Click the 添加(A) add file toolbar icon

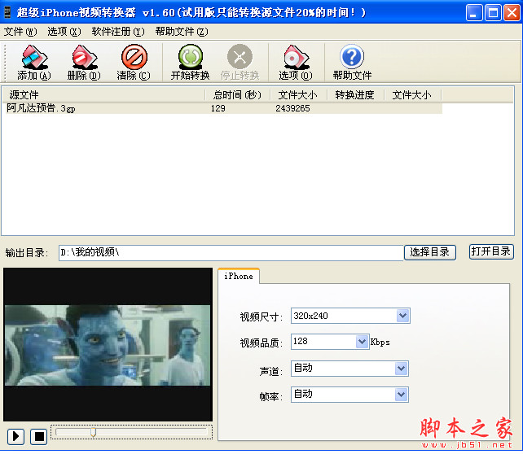34,63
